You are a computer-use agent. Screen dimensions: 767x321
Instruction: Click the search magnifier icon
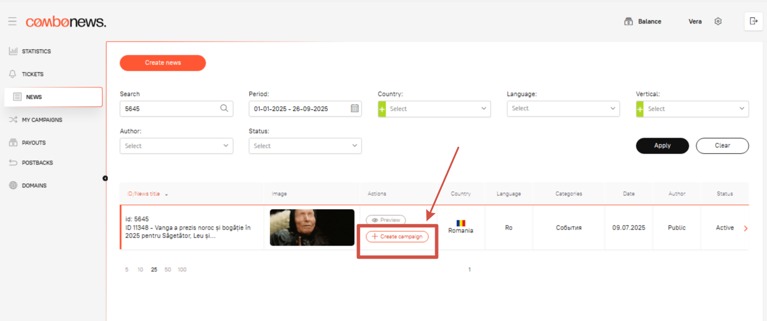[x=224, y=109]
